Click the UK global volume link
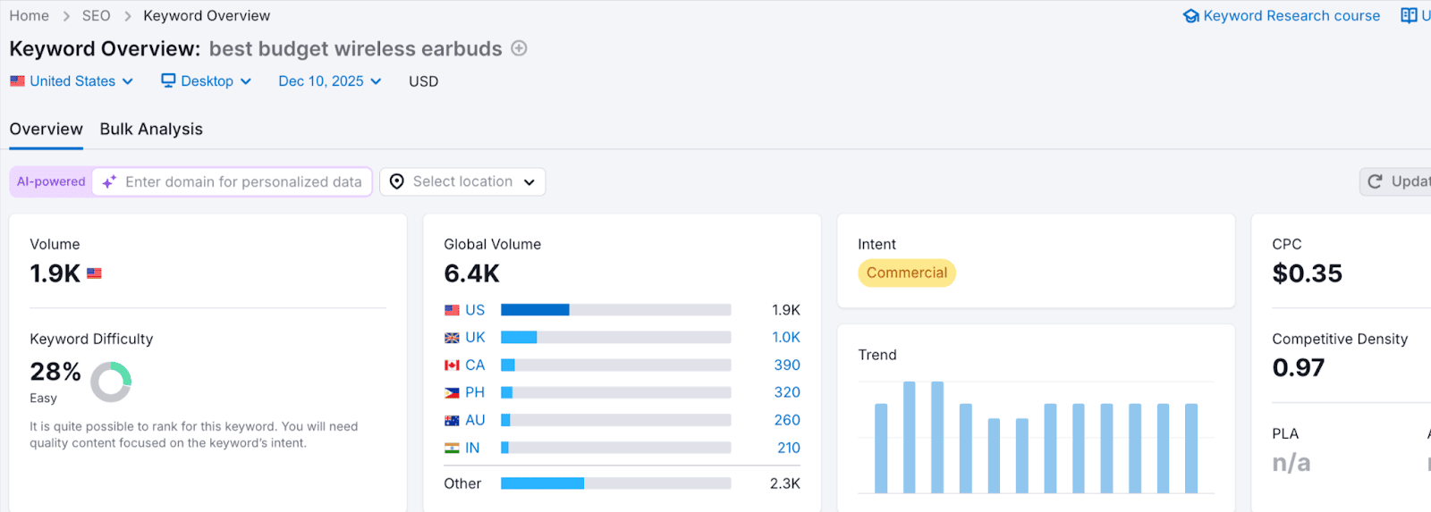Screen dimensions: 1431x512 click(475, 338)
